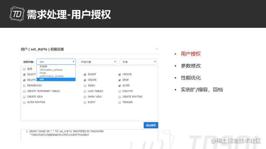Uncheck the UPDATE privilege checkbox
The image size is (266, 149).
coord(120,74)
